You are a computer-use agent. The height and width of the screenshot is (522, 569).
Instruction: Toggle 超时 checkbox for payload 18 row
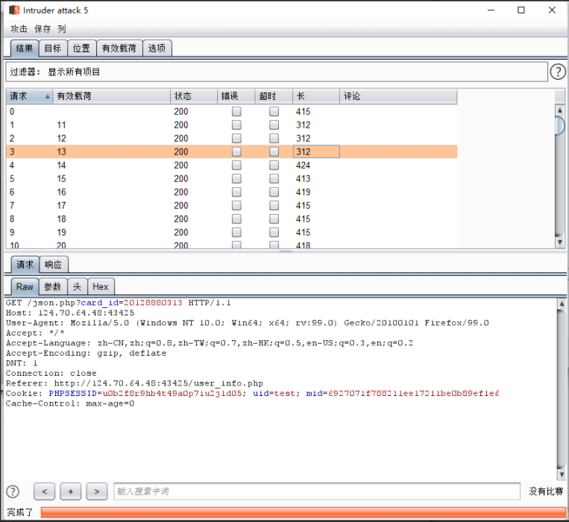(274, 218)
